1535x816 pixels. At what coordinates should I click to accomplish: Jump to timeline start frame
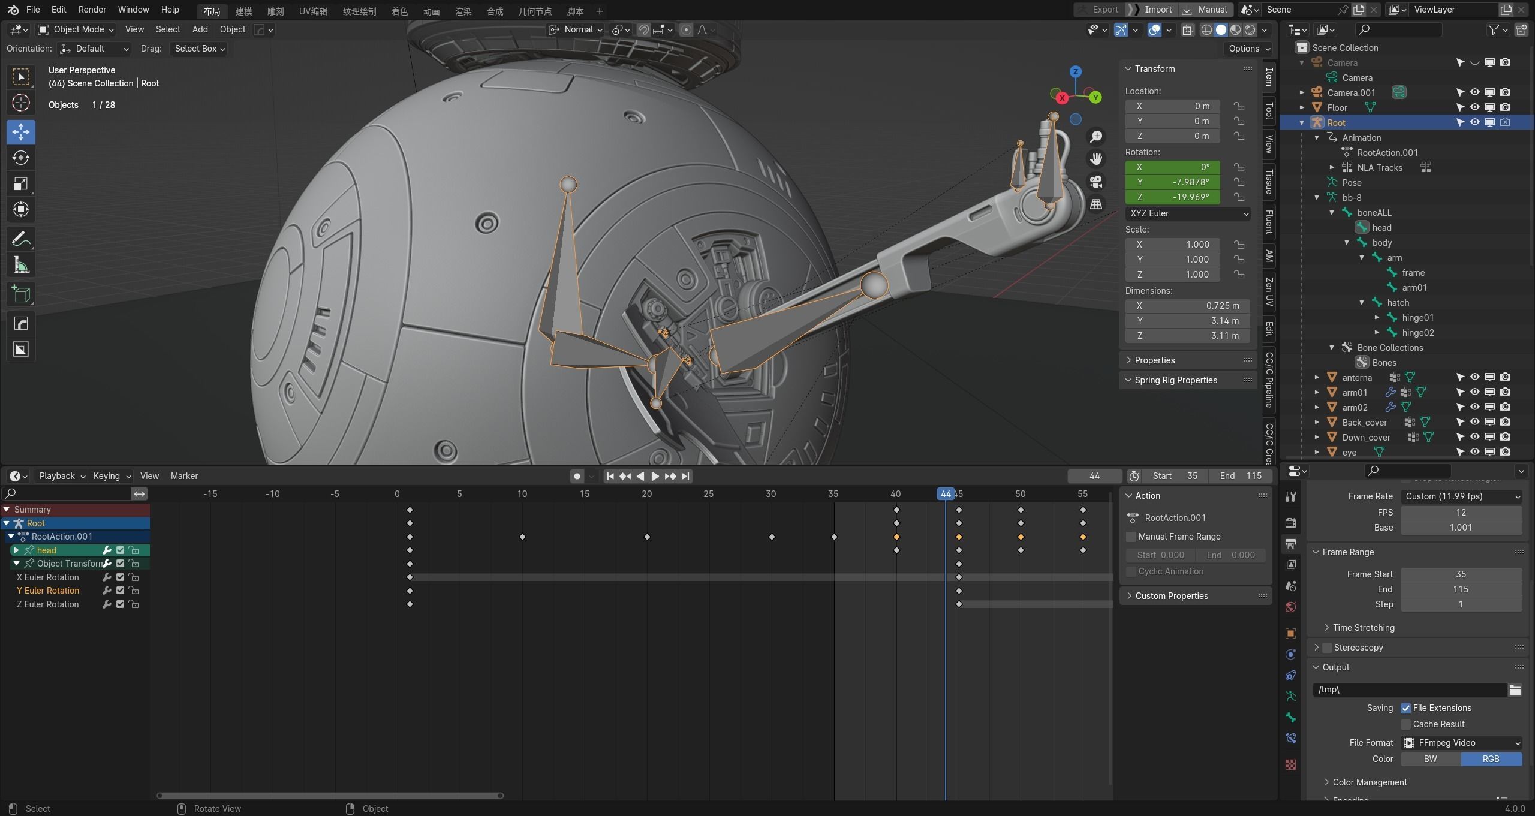(610, 476)
